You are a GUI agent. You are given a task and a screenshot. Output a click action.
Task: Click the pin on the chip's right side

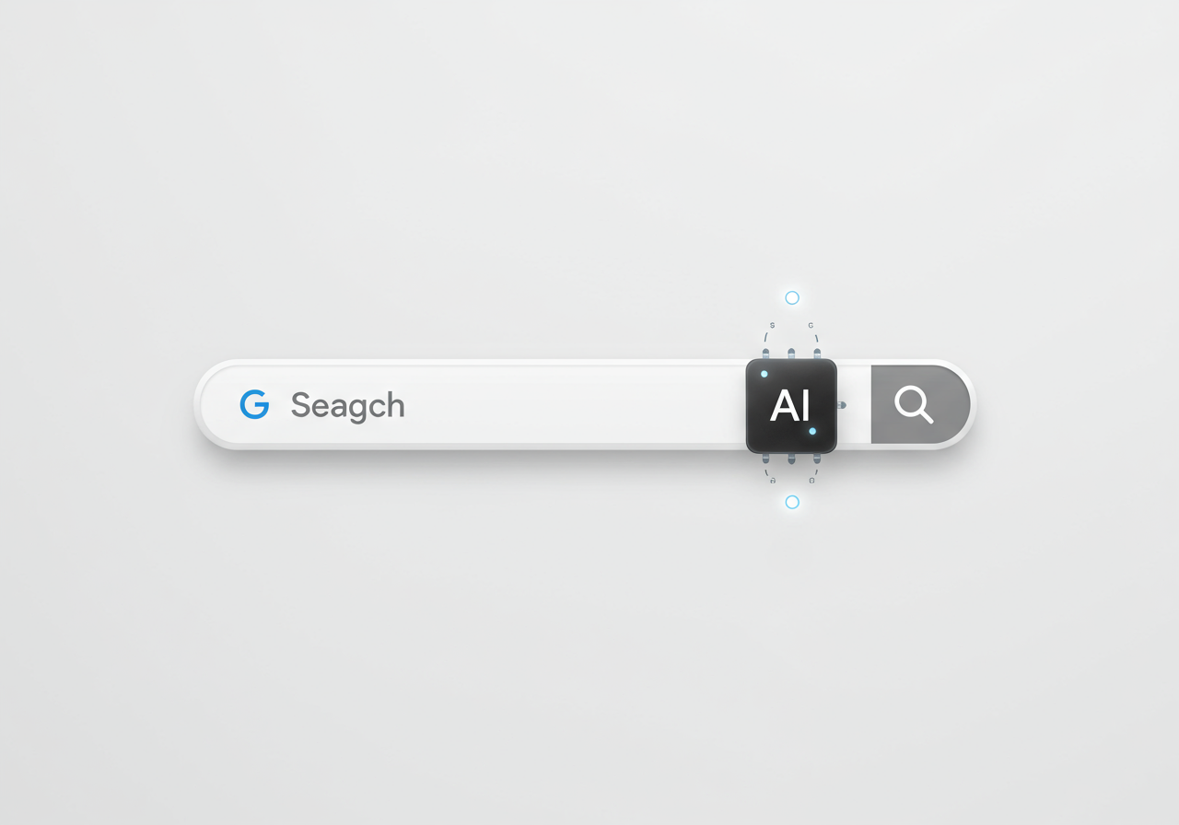point(841,404)
